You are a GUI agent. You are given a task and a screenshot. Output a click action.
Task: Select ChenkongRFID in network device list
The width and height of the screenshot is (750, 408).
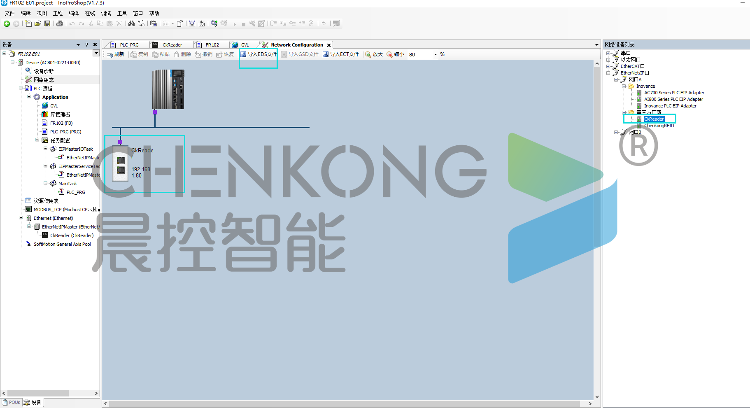click(x=659, y=126)
